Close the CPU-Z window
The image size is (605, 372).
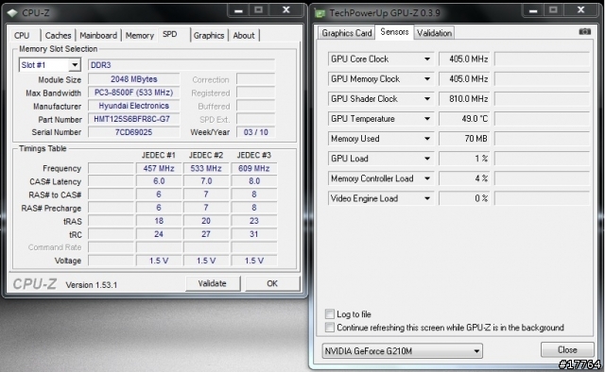285,10
